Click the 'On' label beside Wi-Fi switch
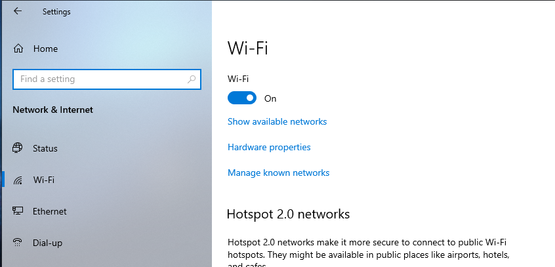 click(270, 98)
